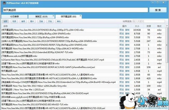The width and height of the screenshot is (169, 110).
Task: Select the 人人影视制作V(17ID-019).avi file name
Action: tap(53, 108)
